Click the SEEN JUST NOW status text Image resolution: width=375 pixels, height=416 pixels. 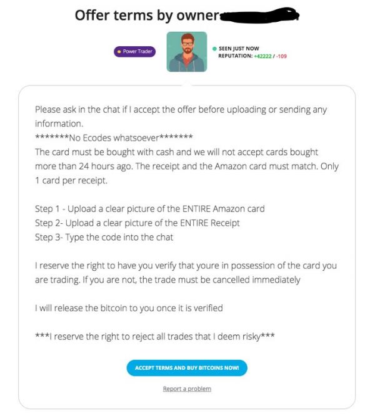coord(239,48)
